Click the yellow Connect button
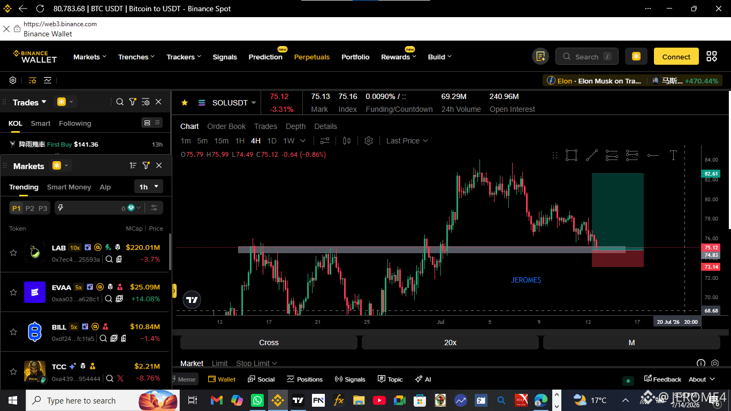Viewport: 731px width, 411px height. 676,57
